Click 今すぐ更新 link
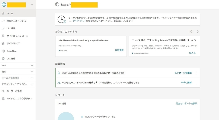Image resolution: width=219 pixels, height=120 pixels. 186,82
